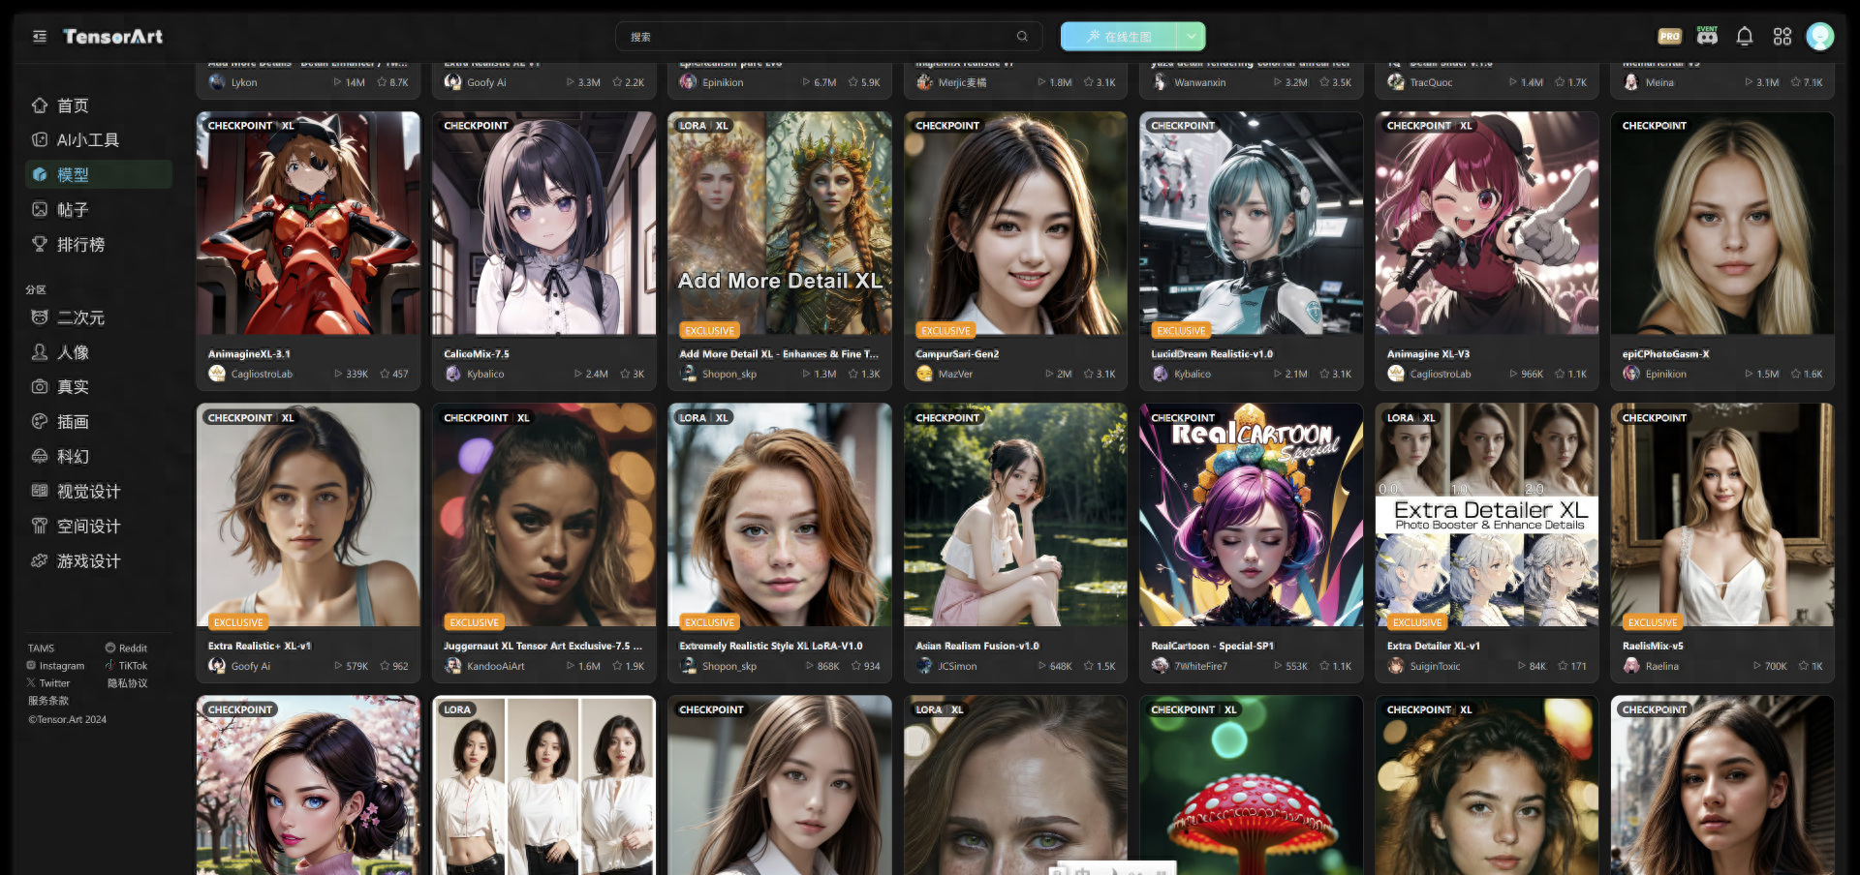Open the TikTok footer link
The width and height of the screenshot is (1860, 875).
[x=126, y=666]
